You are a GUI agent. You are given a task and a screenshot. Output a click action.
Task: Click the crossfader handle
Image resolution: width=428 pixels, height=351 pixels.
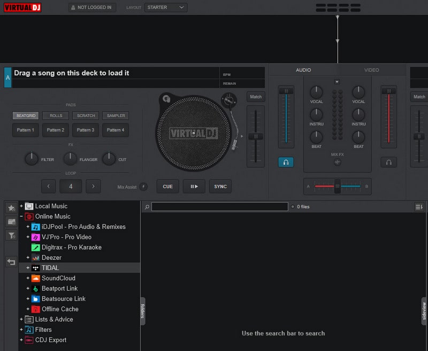[338, 186]
